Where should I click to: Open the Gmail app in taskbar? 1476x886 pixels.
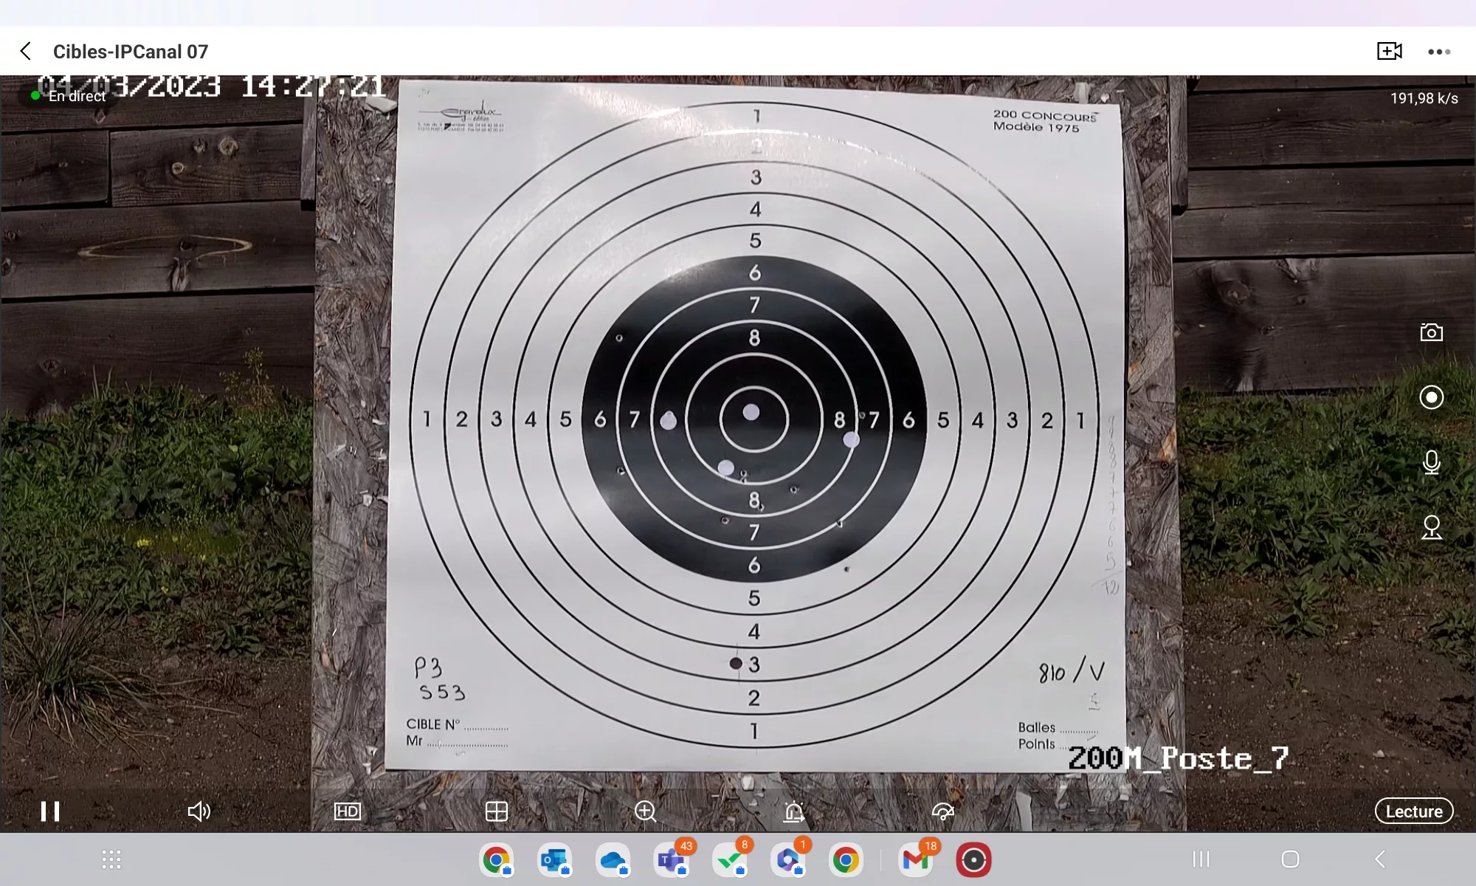tap(915, 860)
